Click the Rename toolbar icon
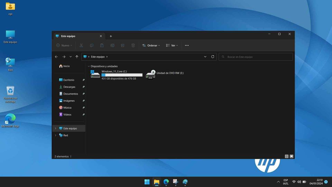 pyautogui.click(x=112, y=45)
